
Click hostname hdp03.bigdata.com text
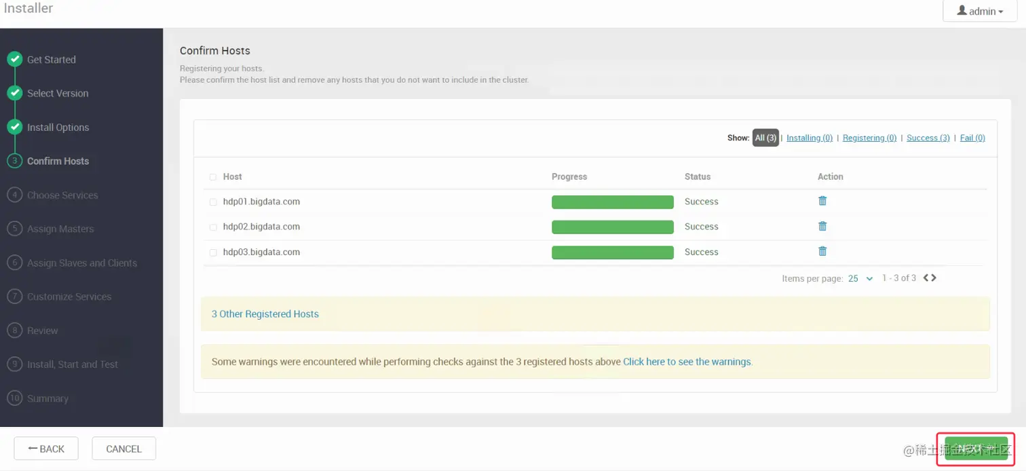261,252
